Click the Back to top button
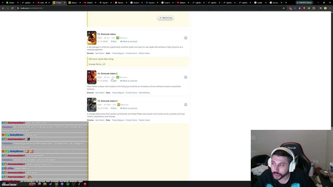333x187 pixels. tap(165, 18)
